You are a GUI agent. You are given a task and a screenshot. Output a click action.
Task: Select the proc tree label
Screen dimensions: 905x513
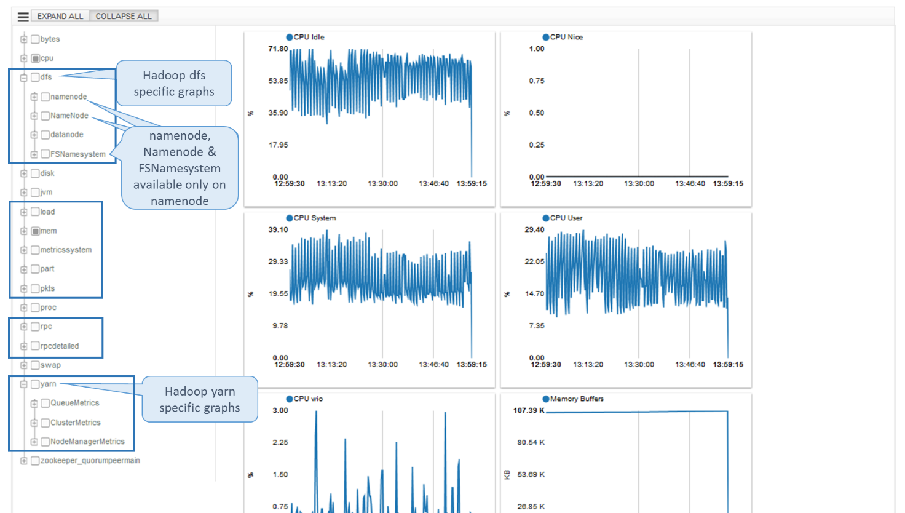[x=48, y=308]
